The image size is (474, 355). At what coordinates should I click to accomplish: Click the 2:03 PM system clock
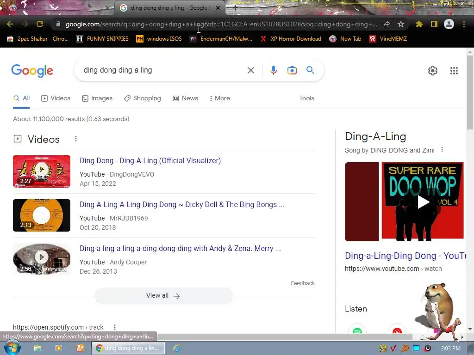coord(450,349)
